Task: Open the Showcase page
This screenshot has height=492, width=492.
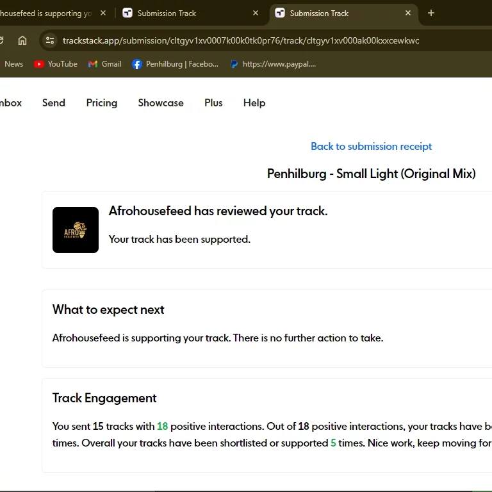Action: click(161, 103)
